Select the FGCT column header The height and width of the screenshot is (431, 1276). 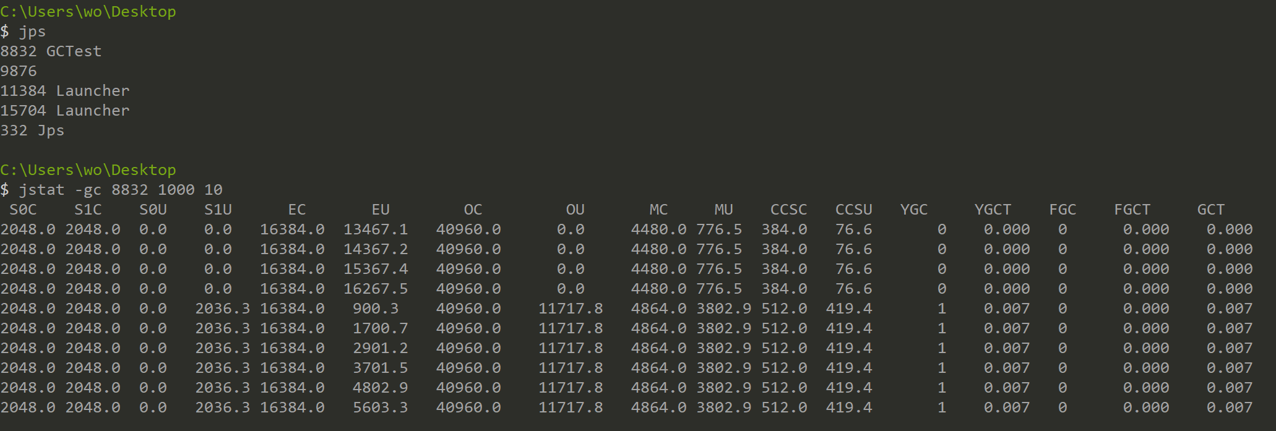(x=1132, y=210)
